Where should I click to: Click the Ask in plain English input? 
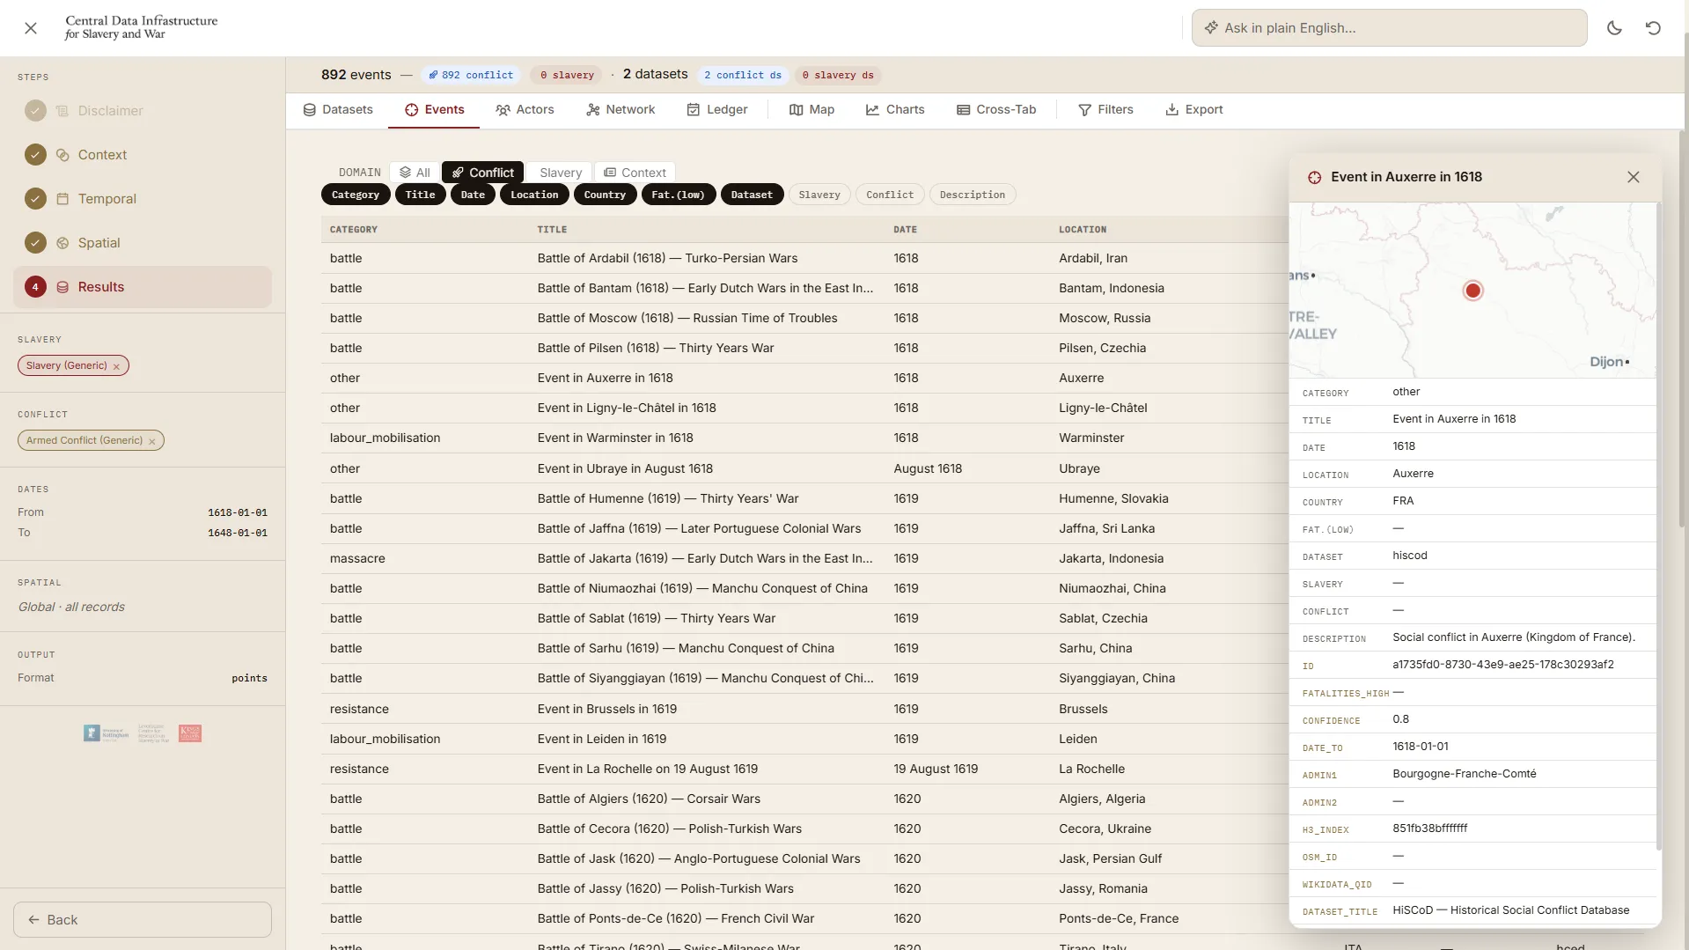point(1389,28)
